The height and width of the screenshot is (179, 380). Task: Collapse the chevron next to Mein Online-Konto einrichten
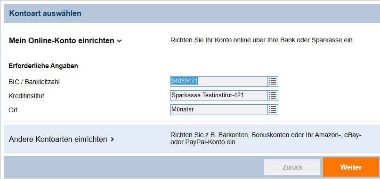[x=119, y=41]
